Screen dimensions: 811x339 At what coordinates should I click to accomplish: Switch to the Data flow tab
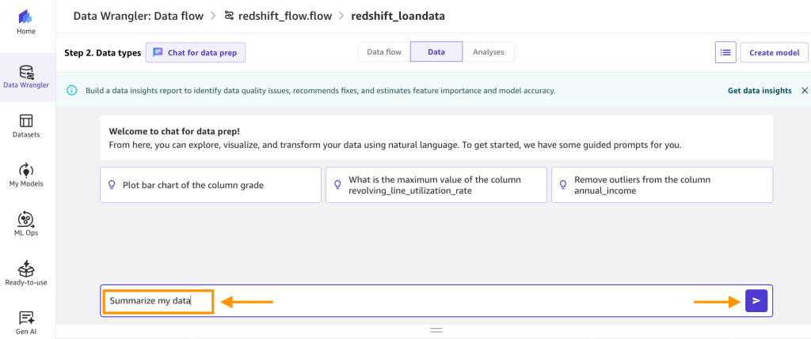tap(384, 51)
